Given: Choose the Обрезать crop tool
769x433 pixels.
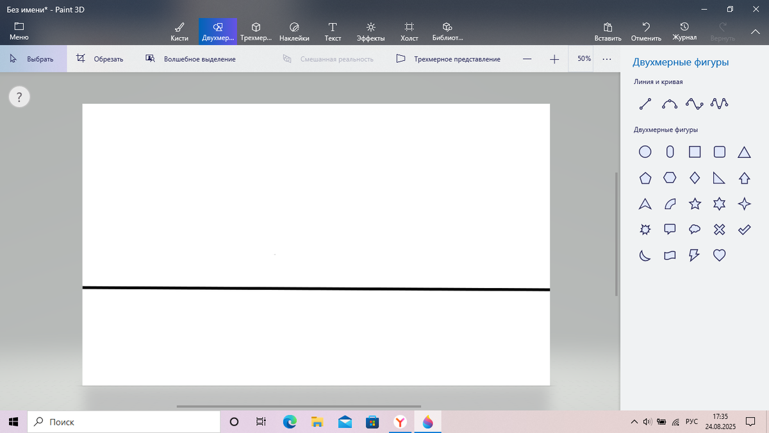Looking at the screenshot, I should coord(100,59).
